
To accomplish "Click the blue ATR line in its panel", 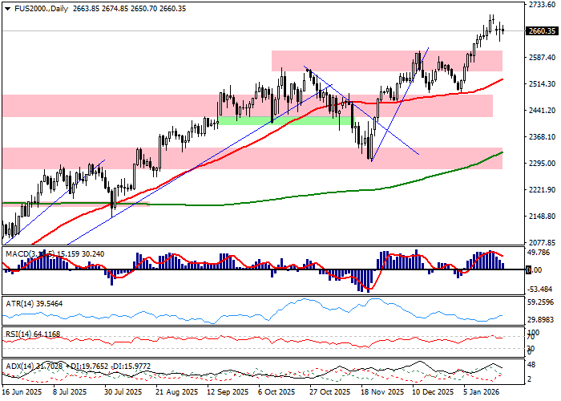I will click(x=305, y=302).
